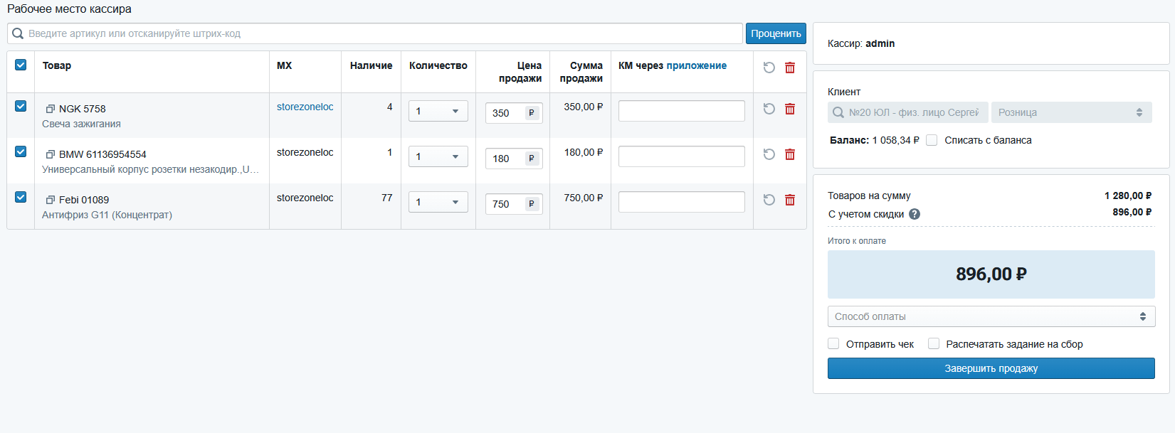Open the 'приложение' link in header
The height and width of the screenshot is (433, 1175).
[696, 65]
